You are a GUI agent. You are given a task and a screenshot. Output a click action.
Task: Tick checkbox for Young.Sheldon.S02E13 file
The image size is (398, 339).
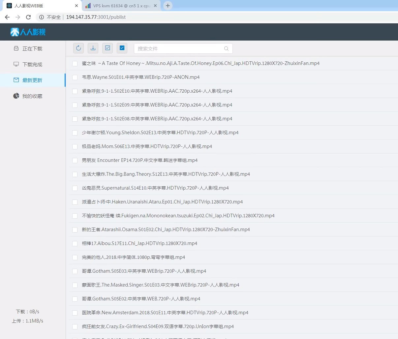(x=75, y=133)
